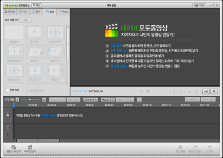Image resolution: width=223 pixels, height=158 pixels.
Task: Open 포토뷰어 열기 photo viewer
Action: (14, 149)
